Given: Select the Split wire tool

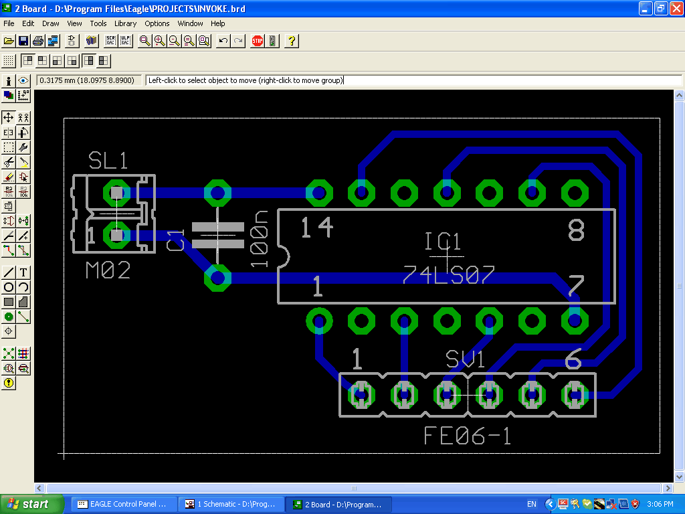Looking at the screenshot, I should tap(9, 236).
